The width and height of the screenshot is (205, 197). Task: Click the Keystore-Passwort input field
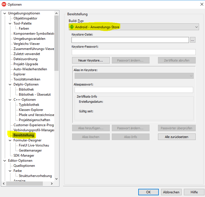click(x=133, y=52)
